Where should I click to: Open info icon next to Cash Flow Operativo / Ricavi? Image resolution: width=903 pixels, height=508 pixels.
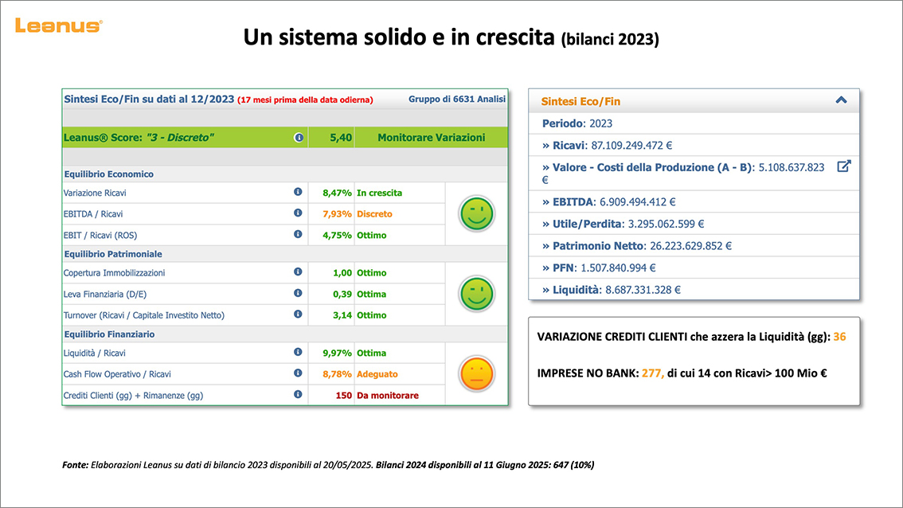(298, 373)
